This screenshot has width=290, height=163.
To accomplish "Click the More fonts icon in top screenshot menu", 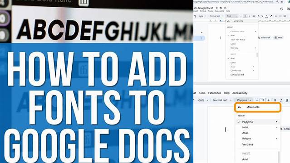I will pos(229,21).
